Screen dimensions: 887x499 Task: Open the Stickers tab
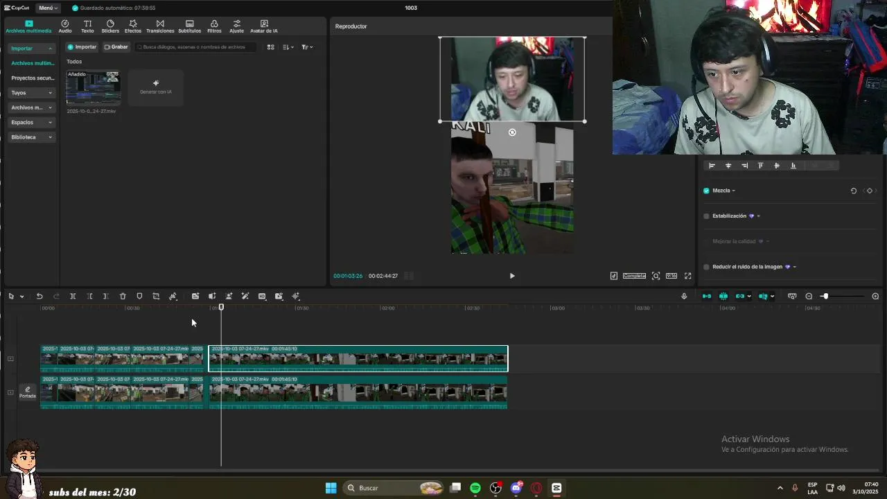pos(110,26)
